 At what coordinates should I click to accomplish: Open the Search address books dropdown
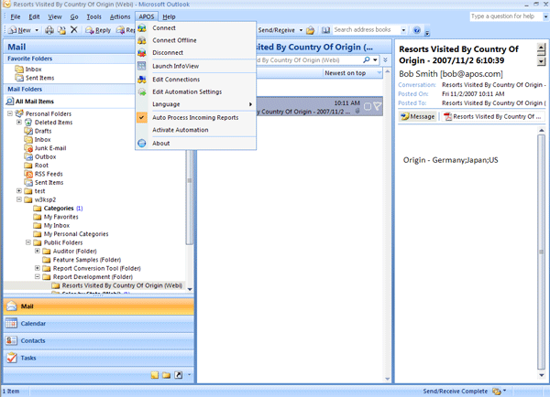(403, 30)
